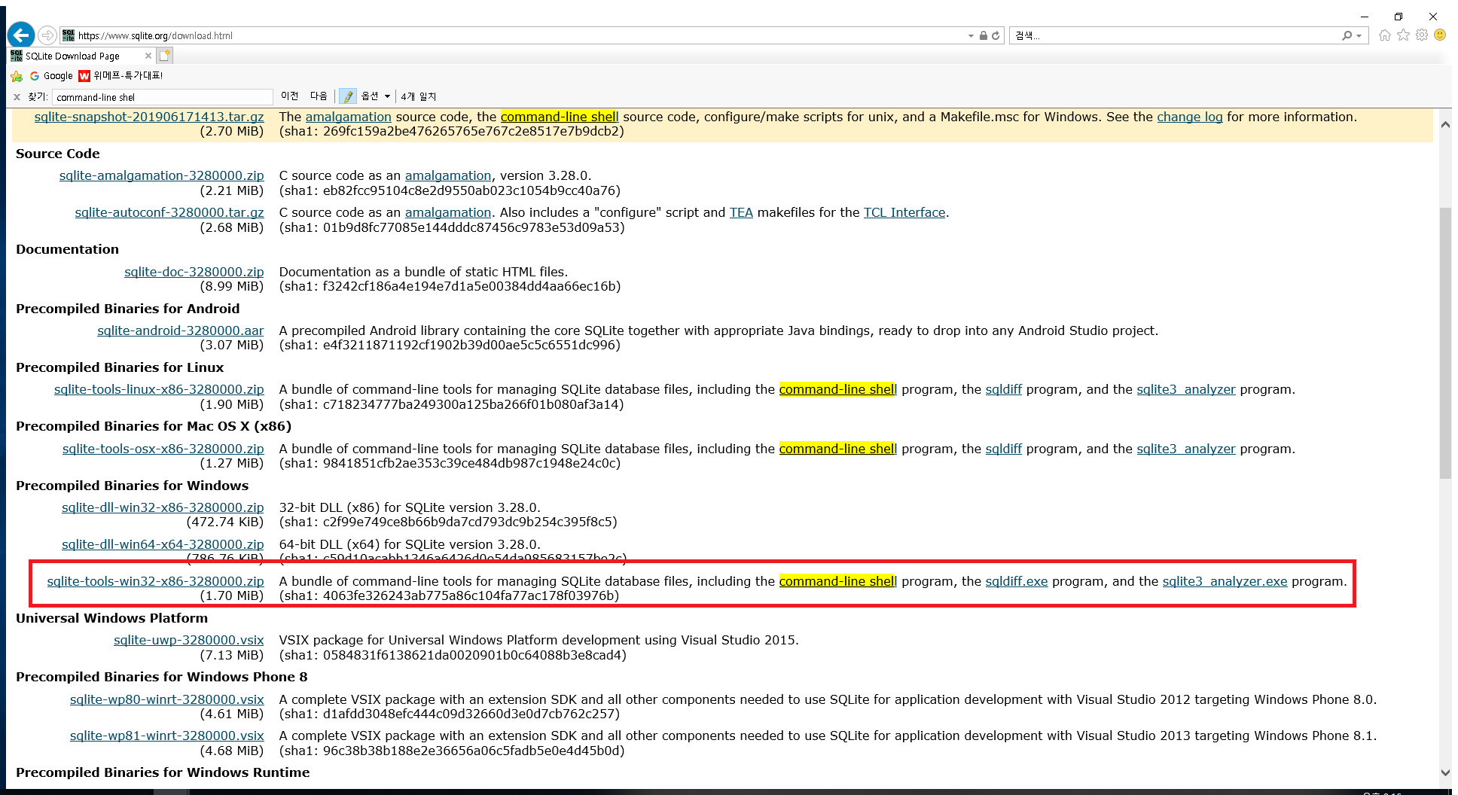Click the sqlite3_analyzer link in Linux row
The width and height of the screenshot is (1458, 795).
1186,389
